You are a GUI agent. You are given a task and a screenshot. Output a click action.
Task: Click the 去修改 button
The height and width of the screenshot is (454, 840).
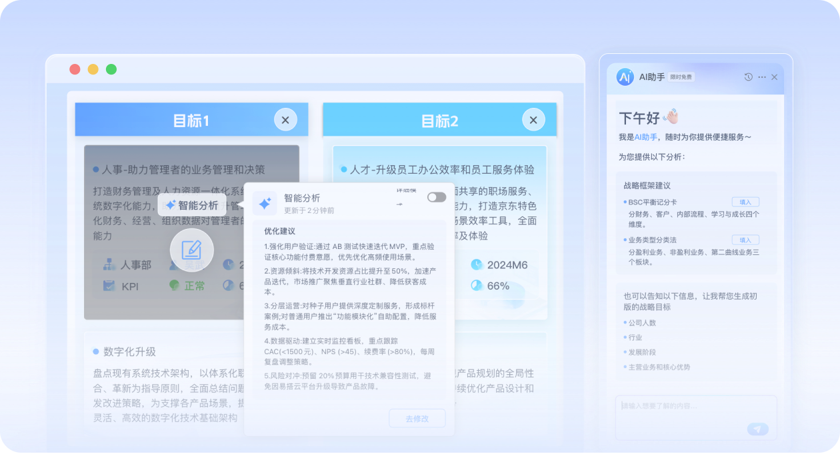pyautogui.click(x=417, y=419)
